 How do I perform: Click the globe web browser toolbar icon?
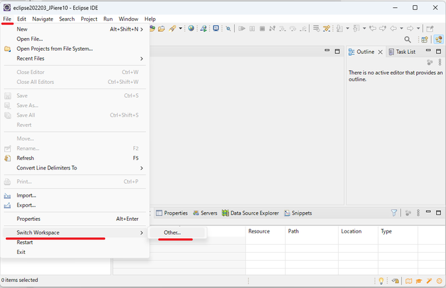[x=191, y=29]
